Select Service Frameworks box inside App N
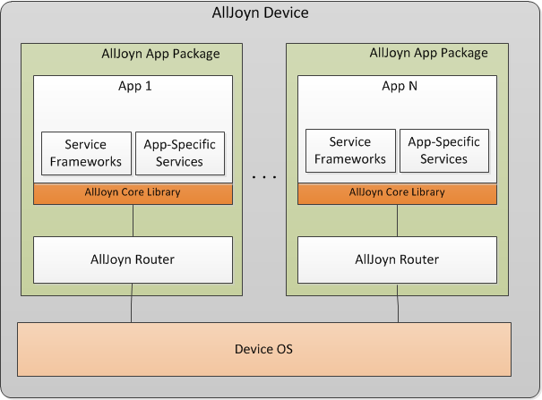The height and width of the screenshot is (400, 542). tap(350, 151)
